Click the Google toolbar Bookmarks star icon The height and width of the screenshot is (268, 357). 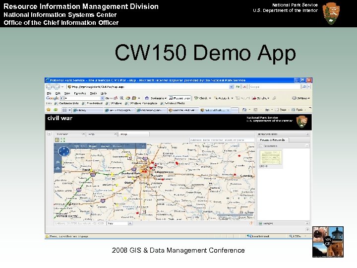click(147, 98)
